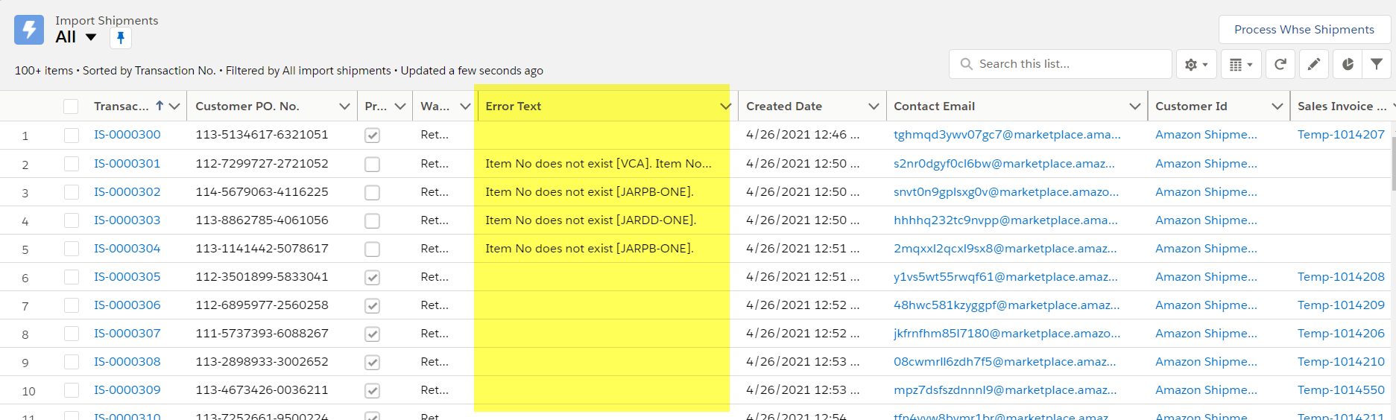Open Customer Id column actions chevron
1396x420 pixels.
pos(1277,106)
